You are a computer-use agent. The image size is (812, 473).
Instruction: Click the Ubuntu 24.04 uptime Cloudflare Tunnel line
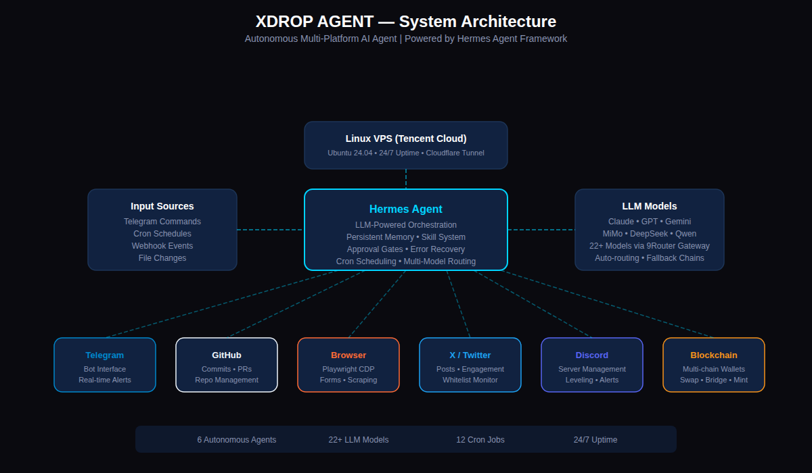click(x=406, y=153)
